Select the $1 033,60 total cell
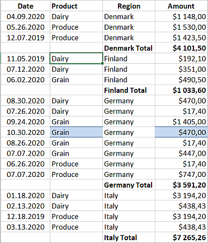This screenshot has height=243, width=208. tap(181, 90)
